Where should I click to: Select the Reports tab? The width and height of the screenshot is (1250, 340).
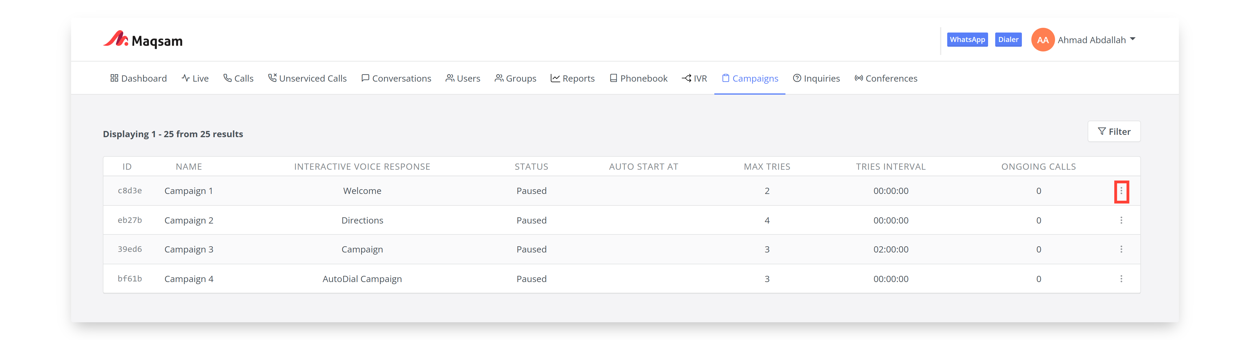573,78
